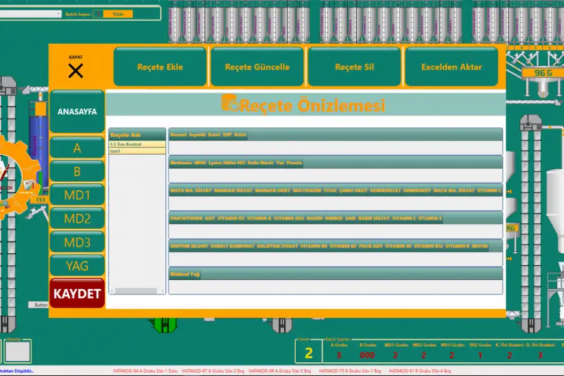Select the '1.5 Ton Kontrol' recipe

[137, 144]
